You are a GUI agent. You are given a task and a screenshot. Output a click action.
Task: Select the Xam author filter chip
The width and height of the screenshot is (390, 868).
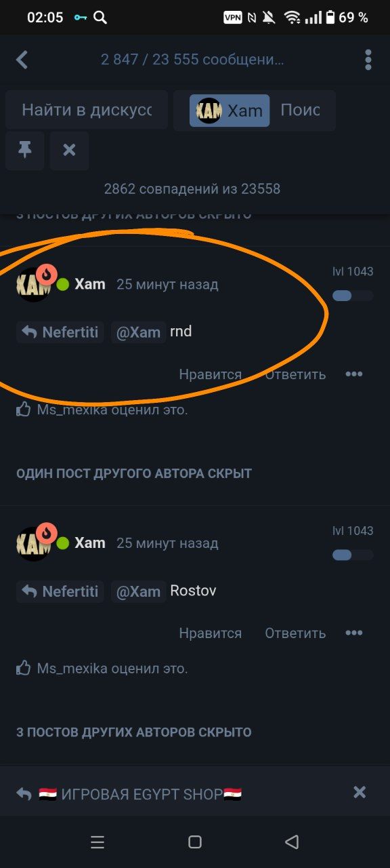230,111
